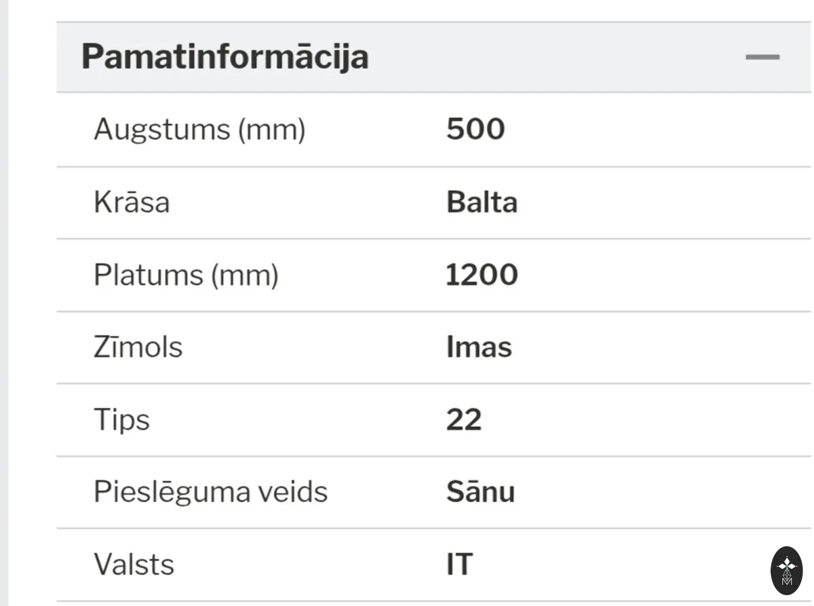This screenshot has width=814, height=606.
Task: Select the Pieslēguma veids label
Action: 210,492
